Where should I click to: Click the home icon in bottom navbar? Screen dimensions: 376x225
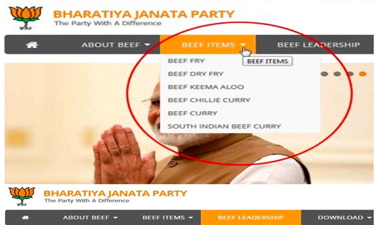tap(26, 217)
